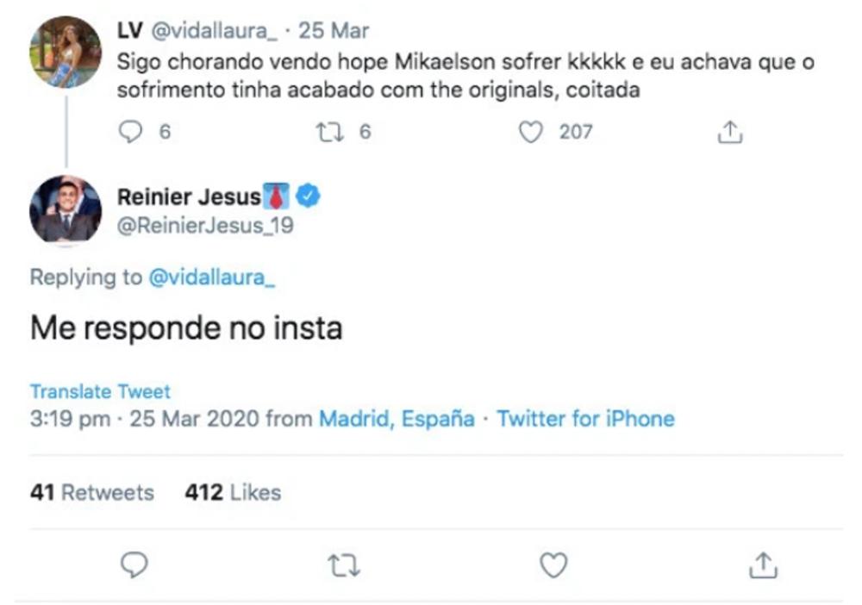Open the Reinier Jesus display name

(188, 197)
